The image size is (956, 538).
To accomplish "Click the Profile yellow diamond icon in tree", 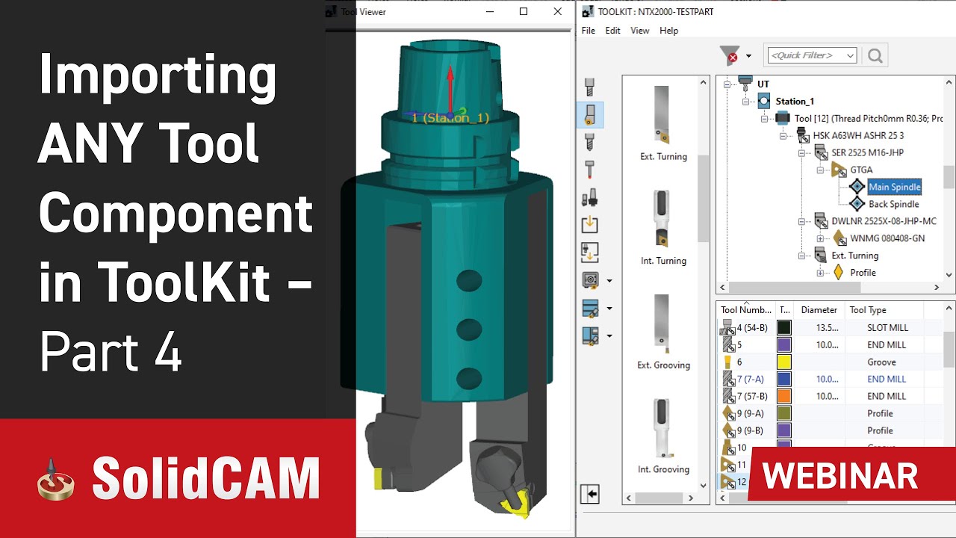I will point(838,273).
